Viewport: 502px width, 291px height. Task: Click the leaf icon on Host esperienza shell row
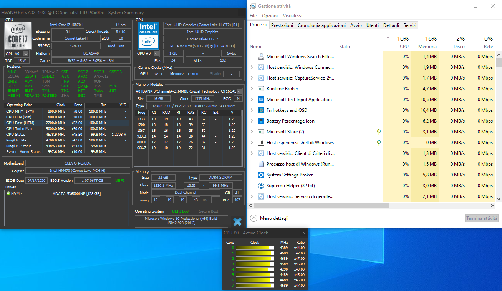pyautogui.click(x=379, y=143)
